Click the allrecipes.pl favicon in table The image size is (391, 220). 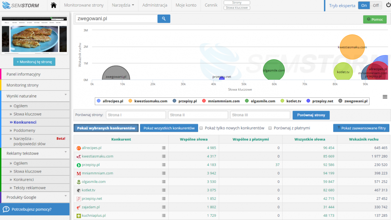(x=79, y=148)
